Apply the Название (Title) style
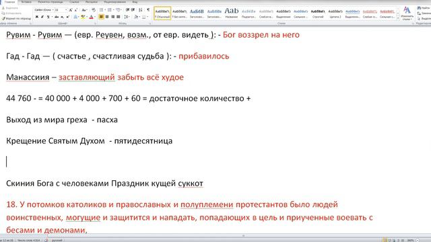 232,13
